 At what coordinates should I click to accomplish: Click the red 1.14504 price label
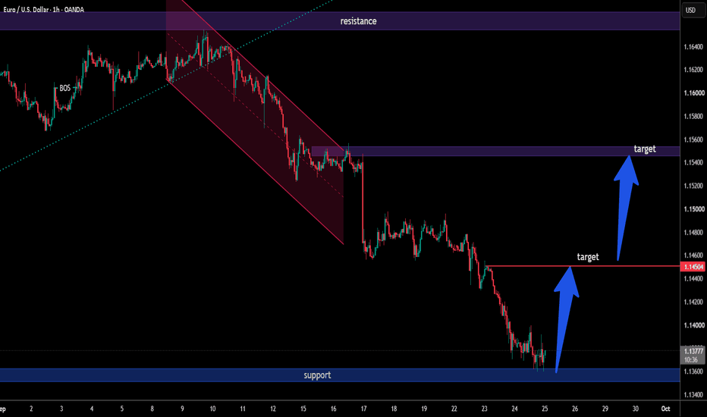click(x=693, y=267)
